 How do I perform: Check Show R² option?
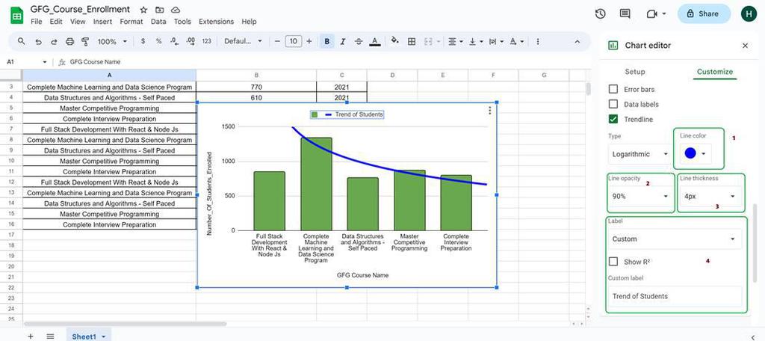click(x=613, y=262)
